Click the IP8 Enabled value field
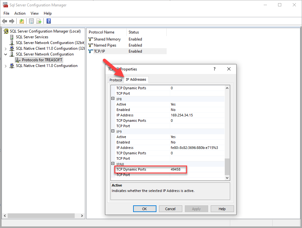This screenshot has width=302, height=228. (196, 110)
